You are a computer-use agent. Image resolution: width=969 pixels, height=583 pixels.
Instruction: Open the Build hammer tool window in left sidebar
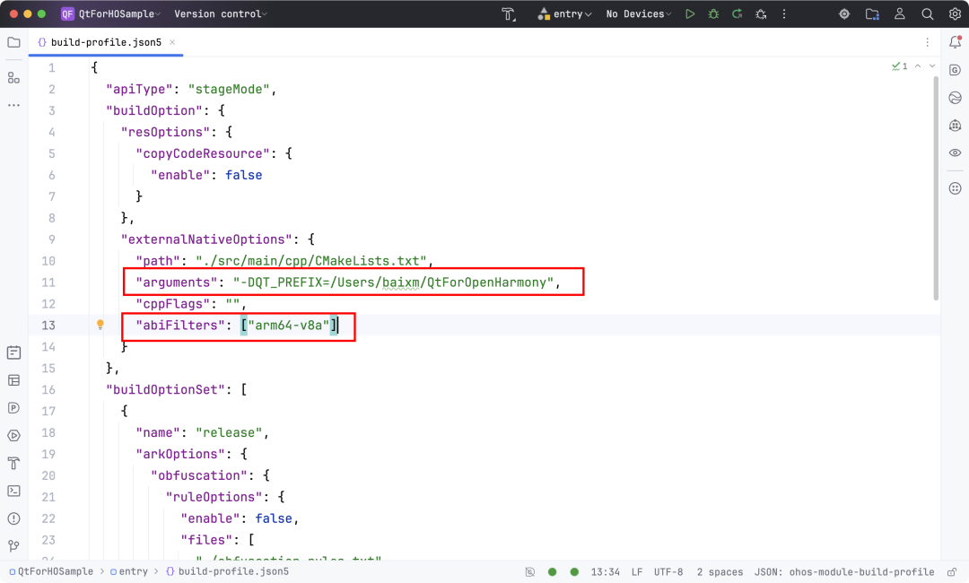point(13,463)
